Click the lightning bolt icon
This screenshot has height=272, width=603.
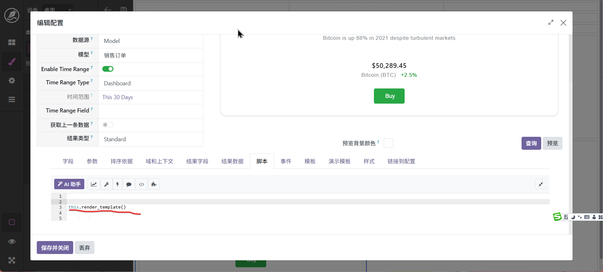pyautogui.click(x=118, y=184)
